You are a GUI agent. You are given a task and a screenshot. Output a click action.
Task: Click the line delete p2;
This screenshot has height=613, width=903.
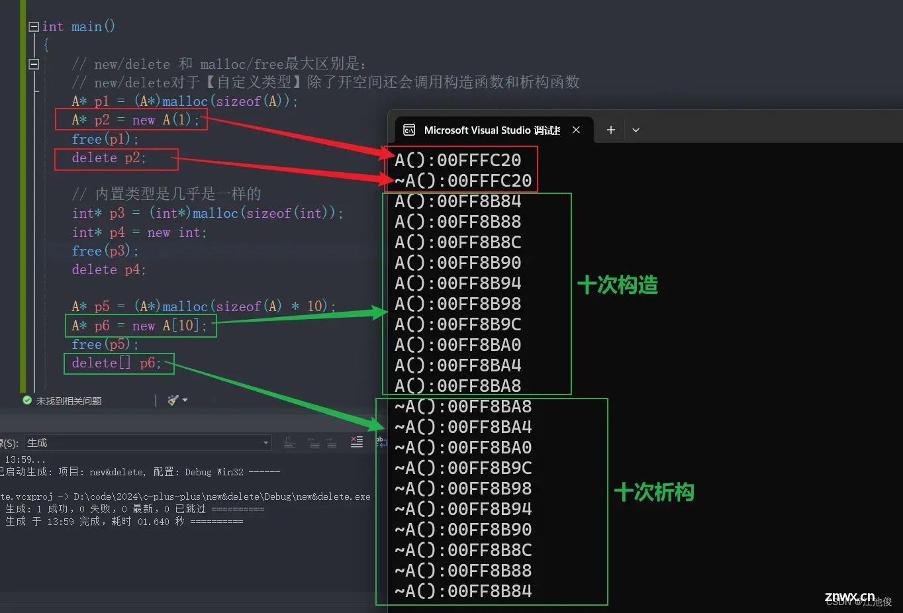click(x=109, y=158)
